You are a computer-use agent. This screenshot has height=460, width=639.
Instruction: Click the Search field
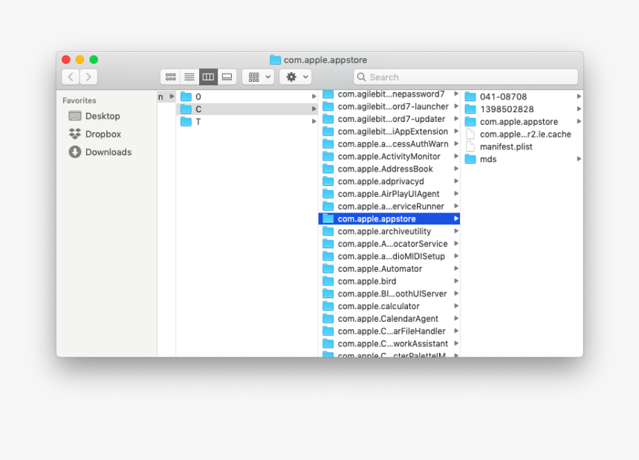[x=465, y=77]
